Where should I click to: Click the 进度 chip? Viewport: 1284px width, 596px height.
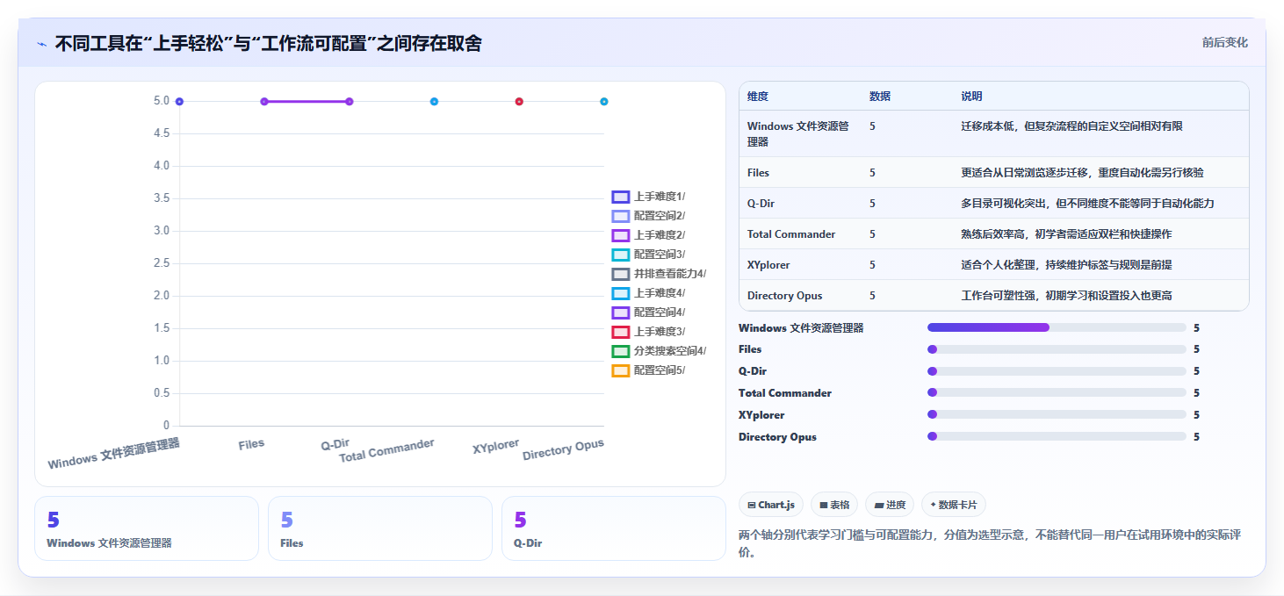tap(890, 505)
